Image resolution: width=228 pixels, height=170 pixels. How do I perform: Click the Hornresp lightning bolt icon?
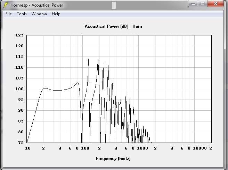pyautogui.click(x=6, y=5)
